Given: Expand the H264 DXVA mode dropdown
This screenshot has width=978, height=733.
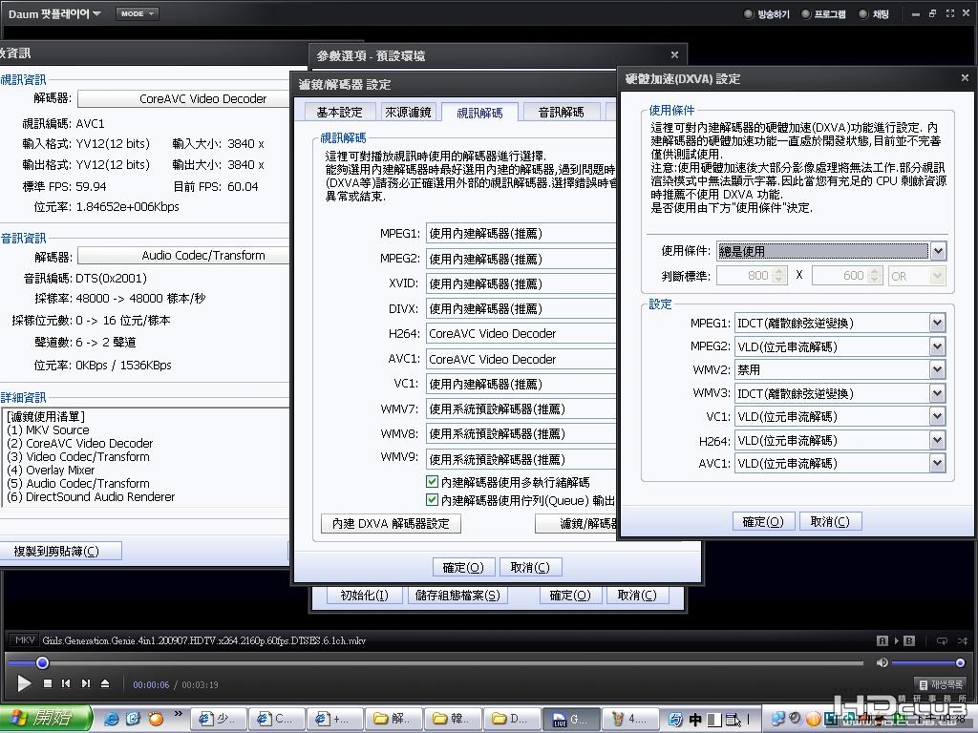Looking at the screenshot, I should 936,440.
